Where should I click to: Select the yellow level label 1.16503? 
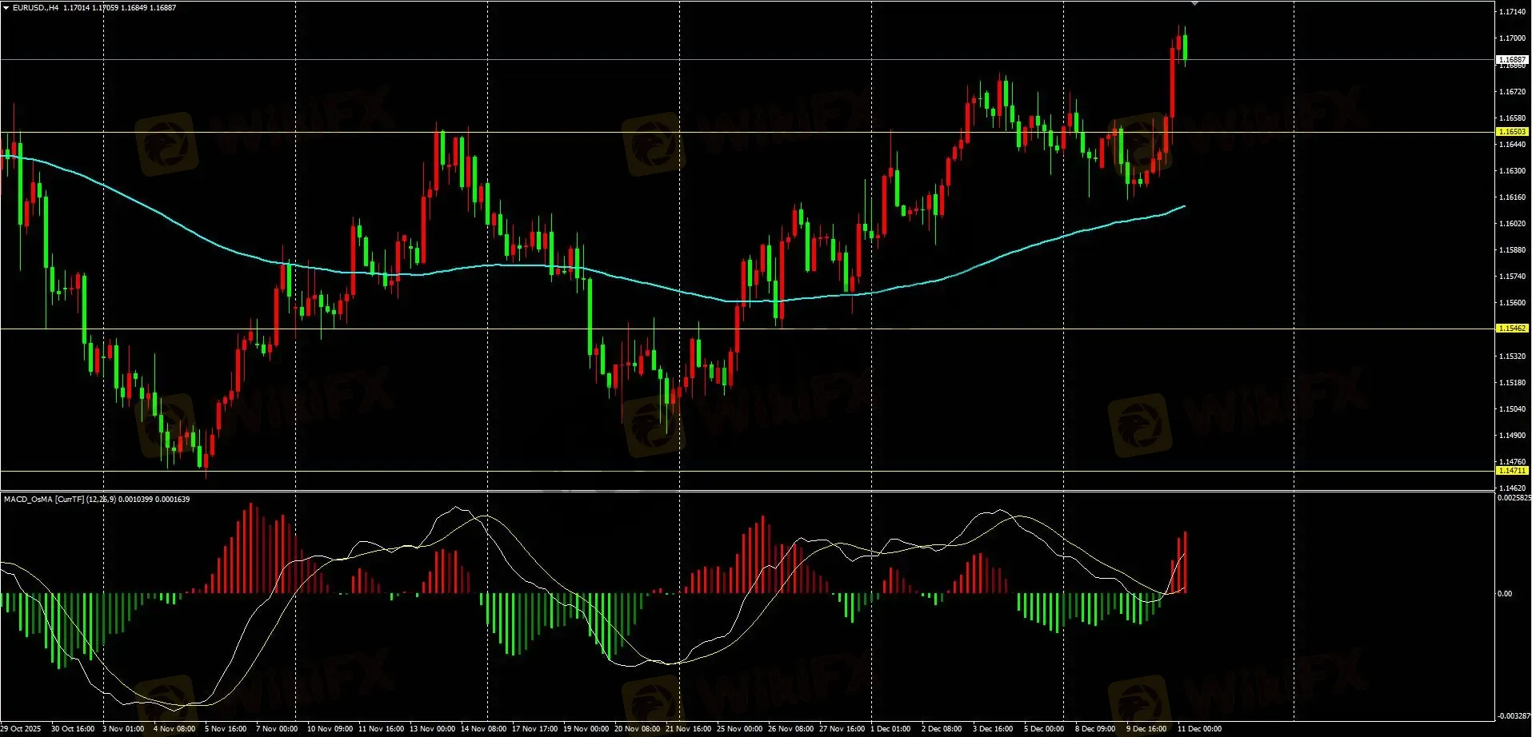(1512, 132)
